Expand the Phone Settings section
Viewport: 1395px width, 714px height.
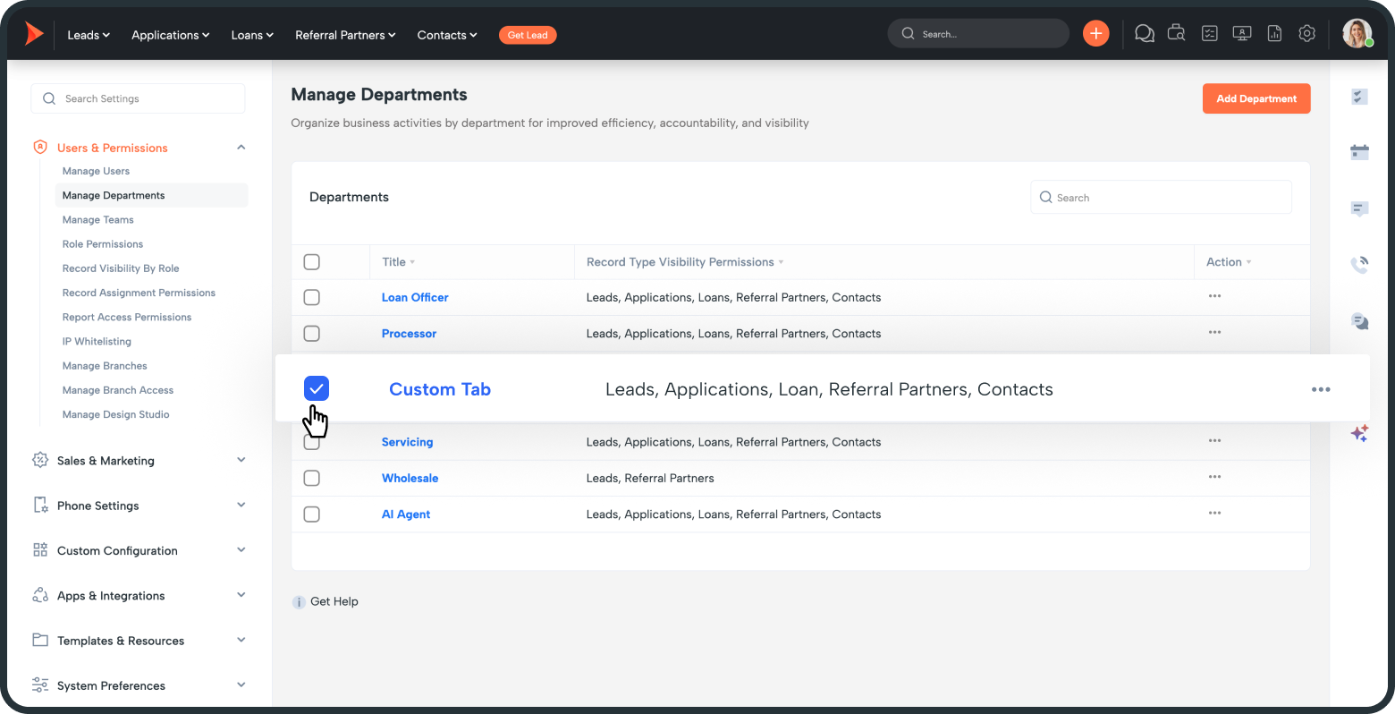[x=241, y=505]
